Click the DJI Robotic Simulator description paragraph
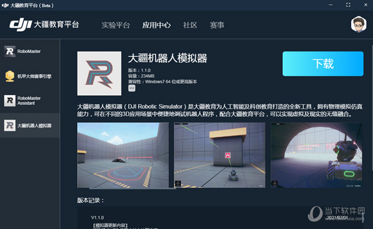This screenshot has height=229, width=373. click(x=219, y=110)
